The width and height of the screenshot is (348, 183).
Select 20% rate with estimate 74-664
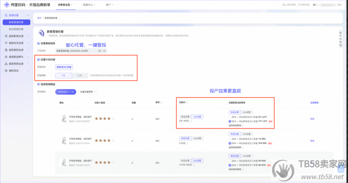click(230, 139)
